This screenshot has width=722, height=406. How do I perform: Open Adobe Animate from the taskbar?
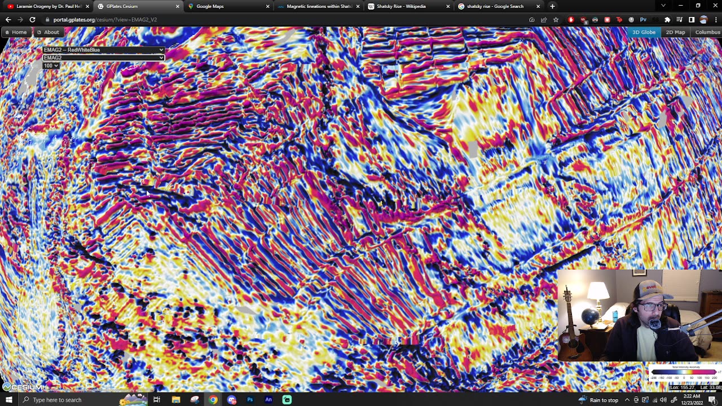tap(268, 400)
